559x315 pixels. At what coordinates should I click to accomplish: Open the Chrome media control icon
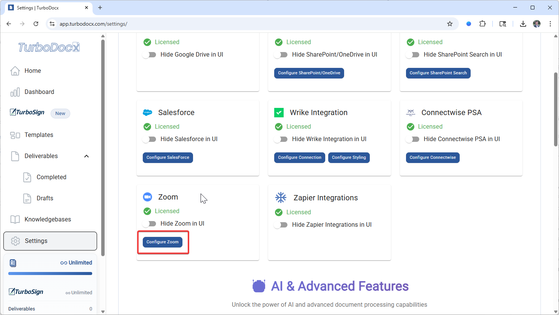(503, 24)
